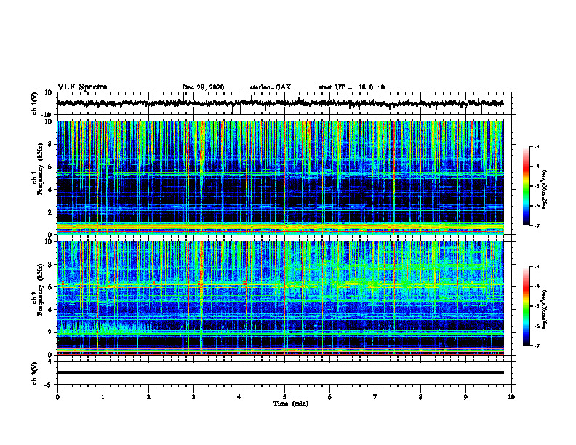Viewport: 576px width, 445px height.
Task: Click time axis tick label '4'
Action: [x=239, y=397]
